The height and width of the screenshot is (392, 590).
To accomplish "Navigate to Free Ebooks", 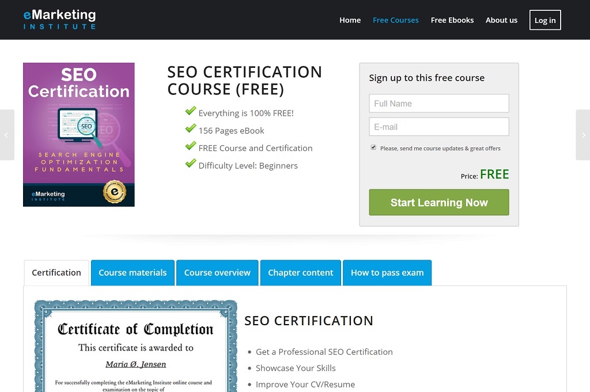I will [x=452, y=20].
